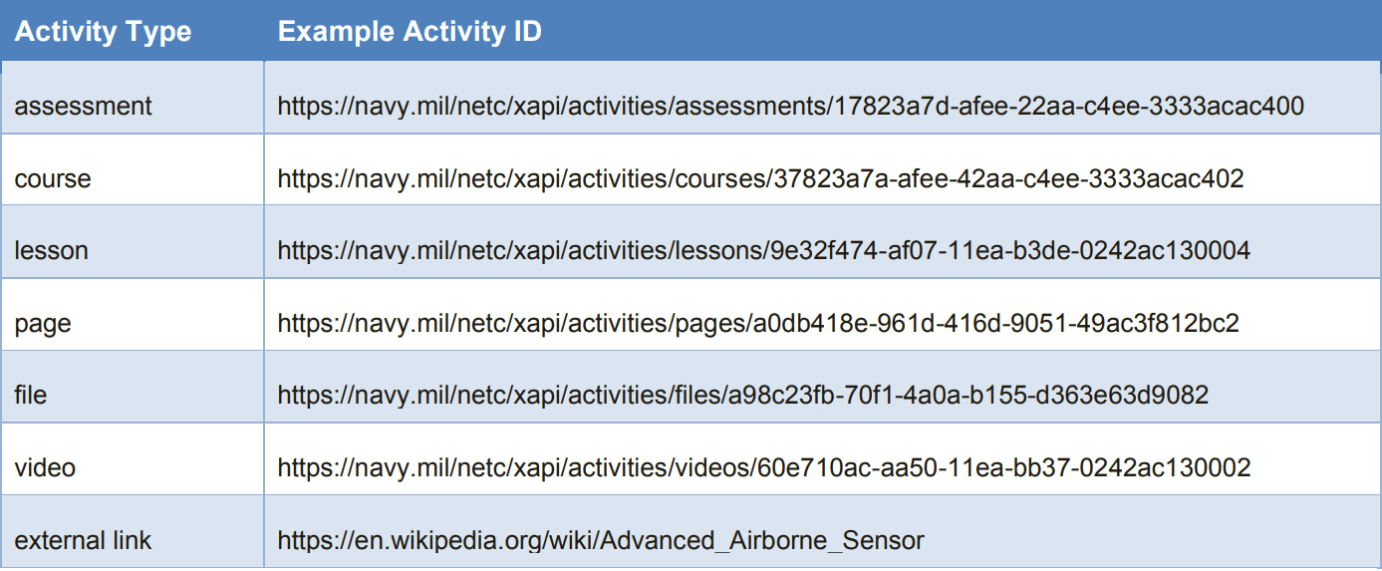
Task: Select the lesson activity type cell
Action: [52, 251]
